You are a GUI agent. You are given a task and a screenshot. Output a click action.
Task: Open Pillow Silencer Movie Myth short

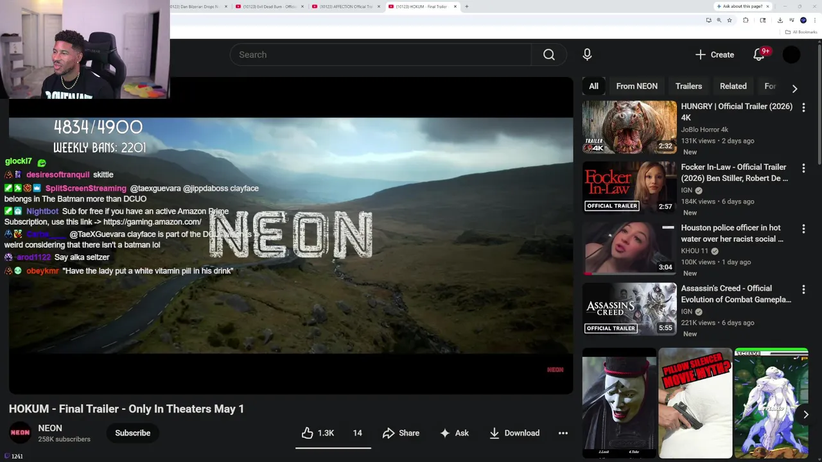point(695,403)
